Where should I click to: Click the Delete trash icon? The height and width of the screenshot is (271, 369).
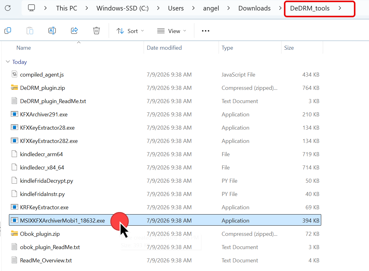pyautogui.click(x=96, y=31)
